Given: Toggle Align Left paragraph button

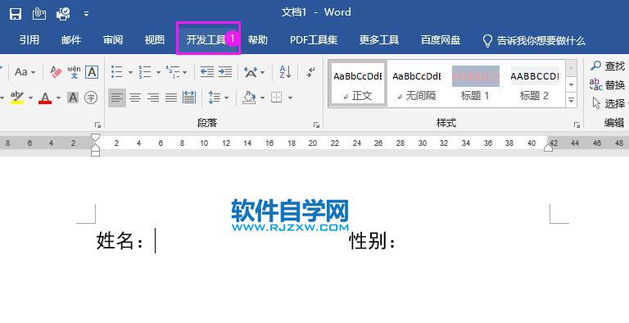Looking at the screenshot, I should 117,98.
